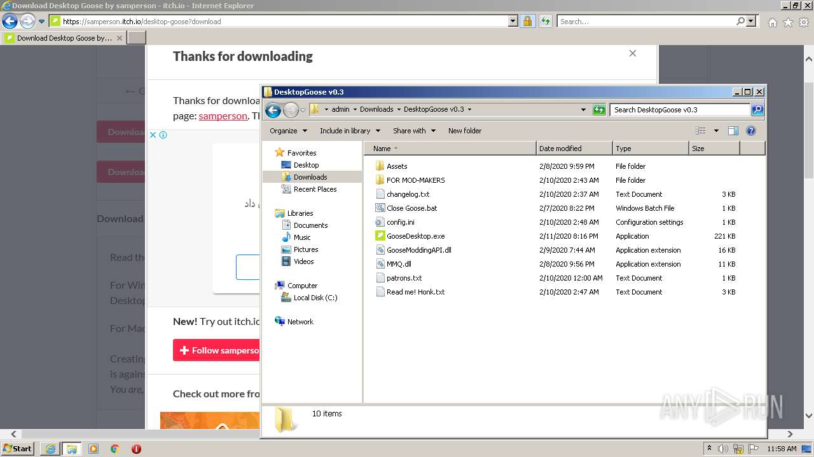Click the Search DesktopGoose v0.3 field

pos(680,110)
